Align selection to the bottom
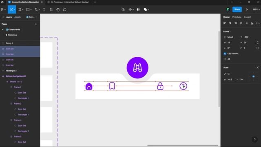Image resolution: width=261 pixels, height=147 pixels. 252,23
